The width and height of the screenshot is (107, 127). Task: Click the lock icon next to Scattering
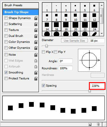click(x=36, y=24)
